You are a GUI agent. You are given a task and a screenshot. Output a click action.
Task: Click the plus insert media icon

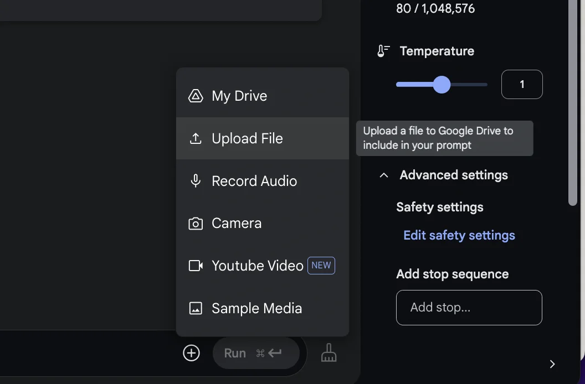pos(191,352)
